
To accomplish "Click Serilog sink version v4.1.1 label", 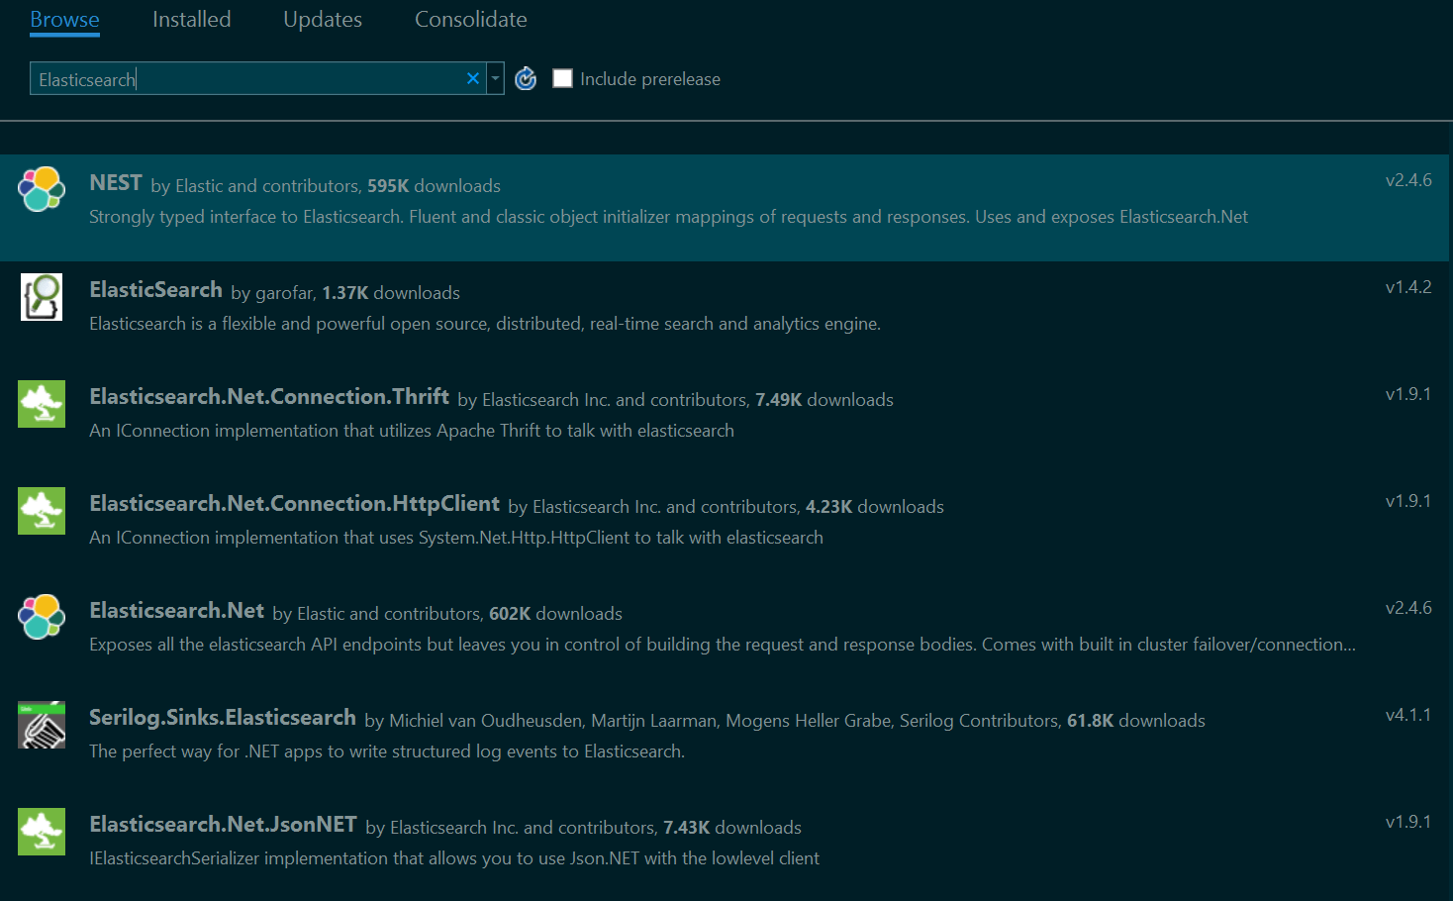I will pos(1408,715).
